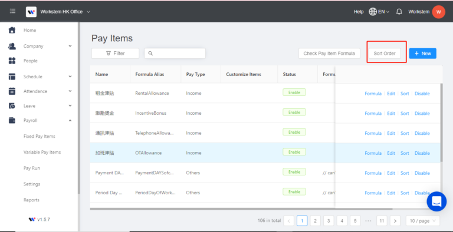Go to page 11
This screenshot has width=453, height=232.
pyautogui.click(x=382, y=221)
